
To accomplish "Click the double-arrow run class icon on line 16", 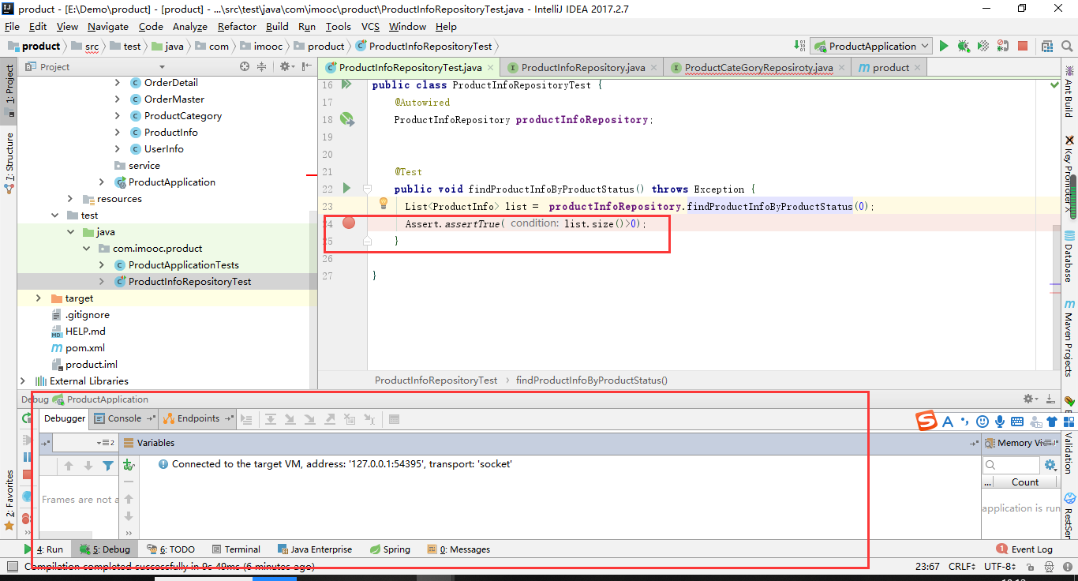I will click(346, 84).
